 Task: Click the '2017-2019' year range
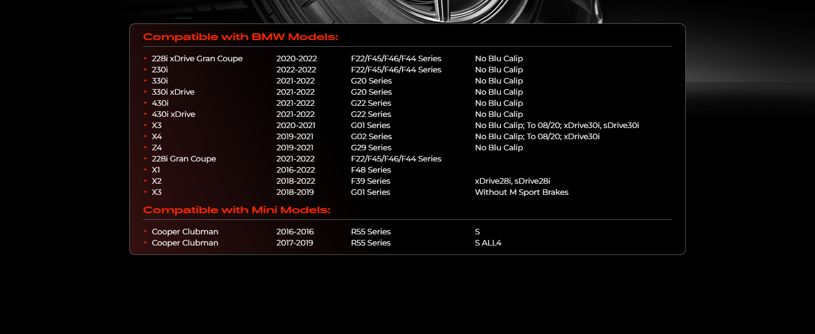coord(295,243)
